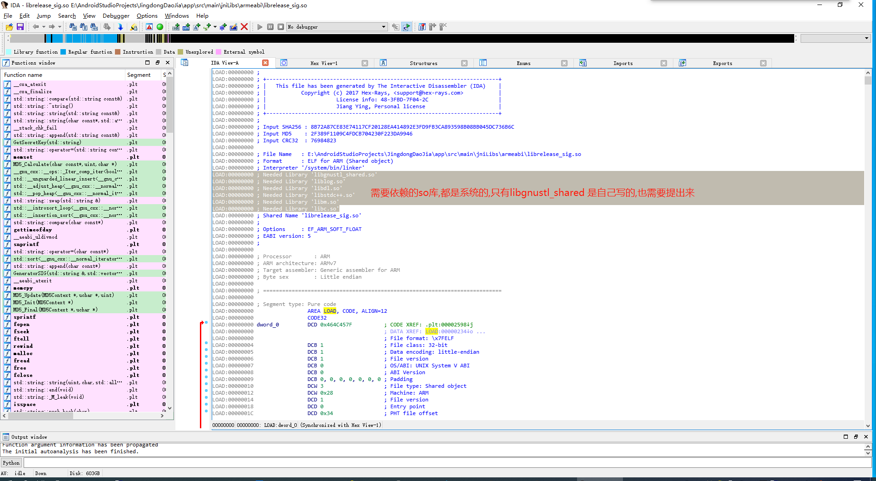Click the convert to data icon
This screenshot has height=481, width=876.
point(186,27)
